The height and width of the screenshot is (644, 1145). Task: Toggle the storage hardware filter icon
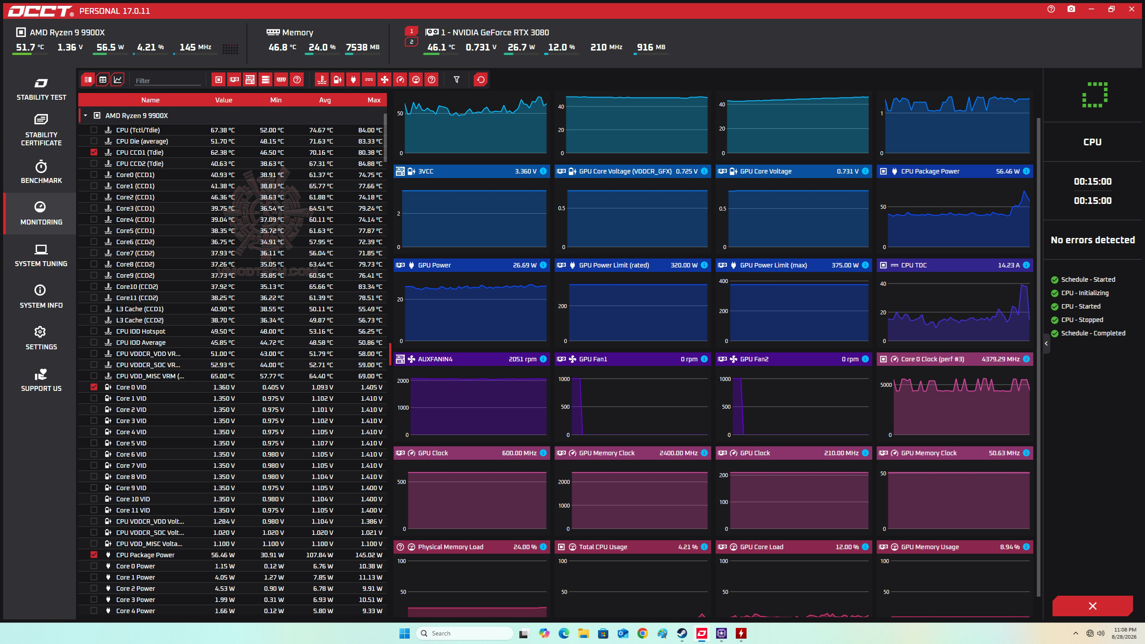click(x=266, y=80)
